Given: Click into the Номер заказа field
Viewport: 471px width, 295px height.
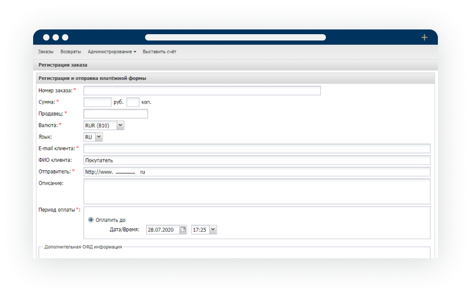Looking at the screenshot, I should click(x=202, y=90).
